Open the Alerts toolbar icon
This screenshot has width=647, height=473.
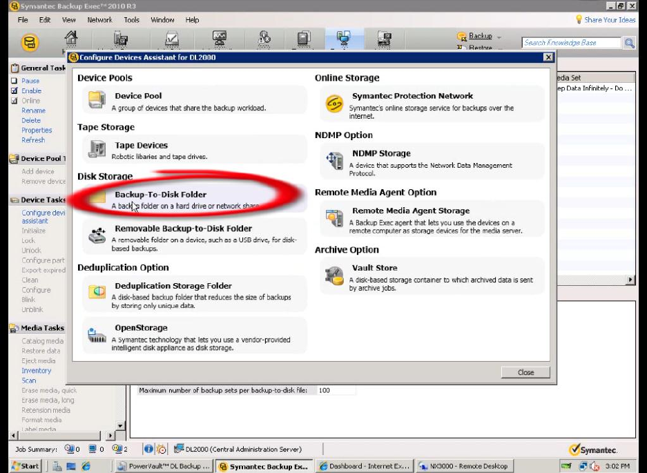[264, 39]
